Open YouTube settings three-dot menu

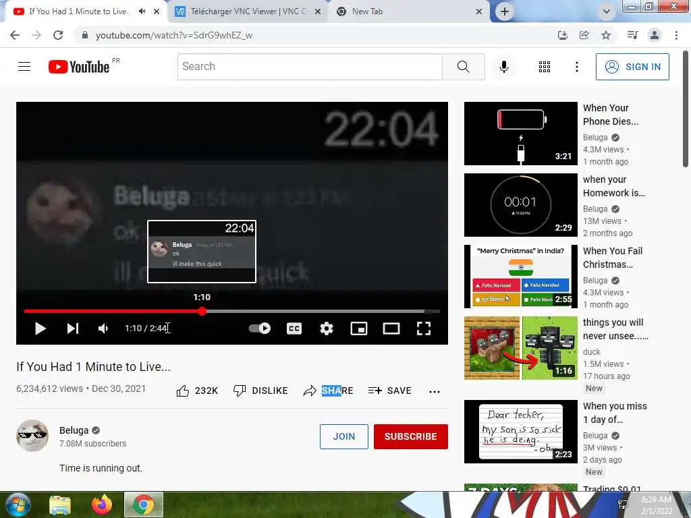(x=576, y=67)
